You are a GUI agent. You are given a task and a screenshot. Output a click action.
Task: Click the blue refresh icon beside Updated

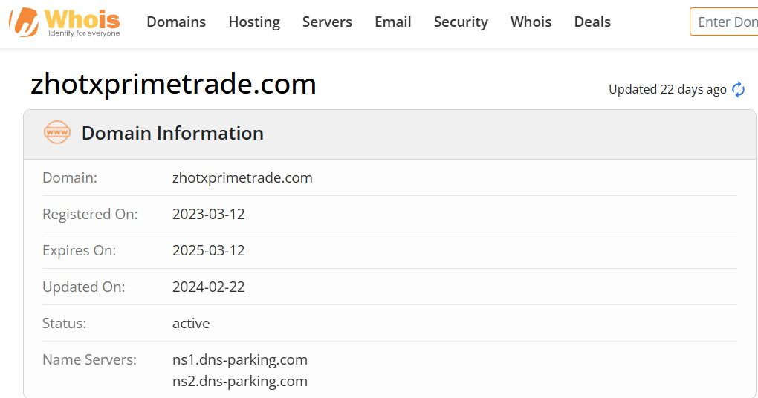click(738, 89)
